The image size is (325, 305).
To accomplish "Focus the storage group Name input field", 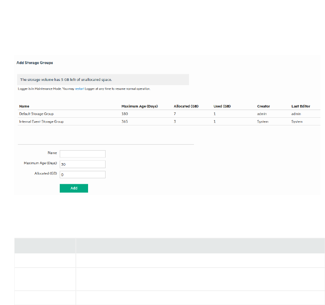I will 82,154.
